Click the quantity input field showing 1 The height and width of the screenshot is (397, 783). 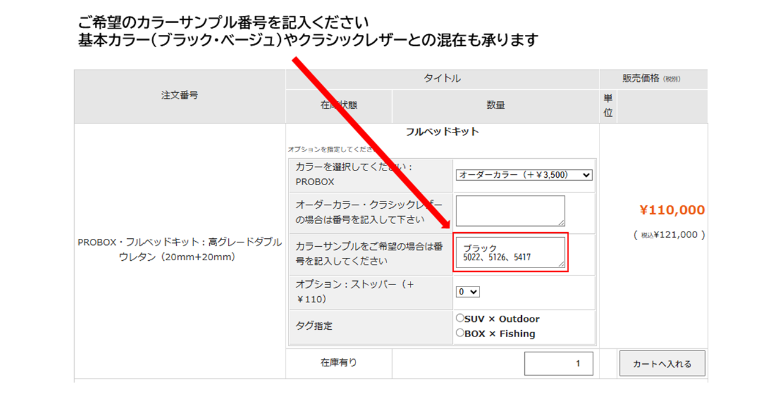pyautogui.click(x=558, y=363)
